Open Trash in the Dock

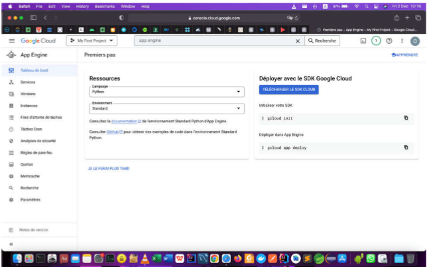(x=410, y=258)
